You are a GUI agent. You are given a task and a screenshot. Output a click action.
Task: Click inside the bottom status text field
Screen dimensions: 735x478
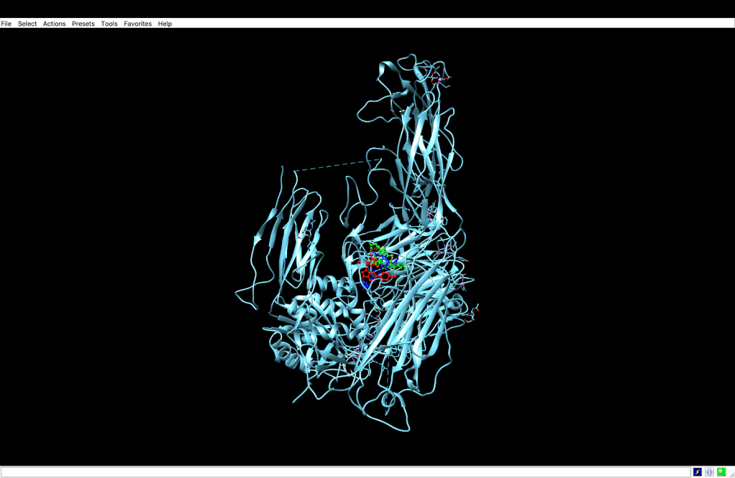345,472
